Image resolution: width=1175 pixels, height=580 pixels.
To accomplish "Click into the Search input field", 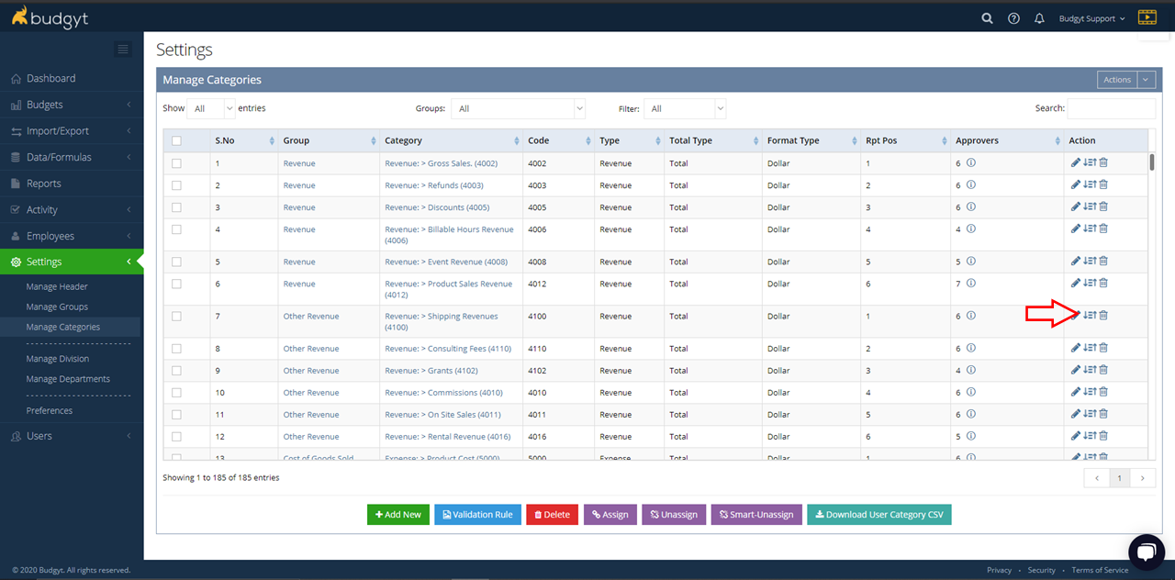I will [1111, 108].
